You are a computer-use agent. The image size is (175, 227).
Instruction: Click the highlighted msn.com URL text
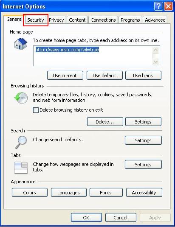[67, 50]
